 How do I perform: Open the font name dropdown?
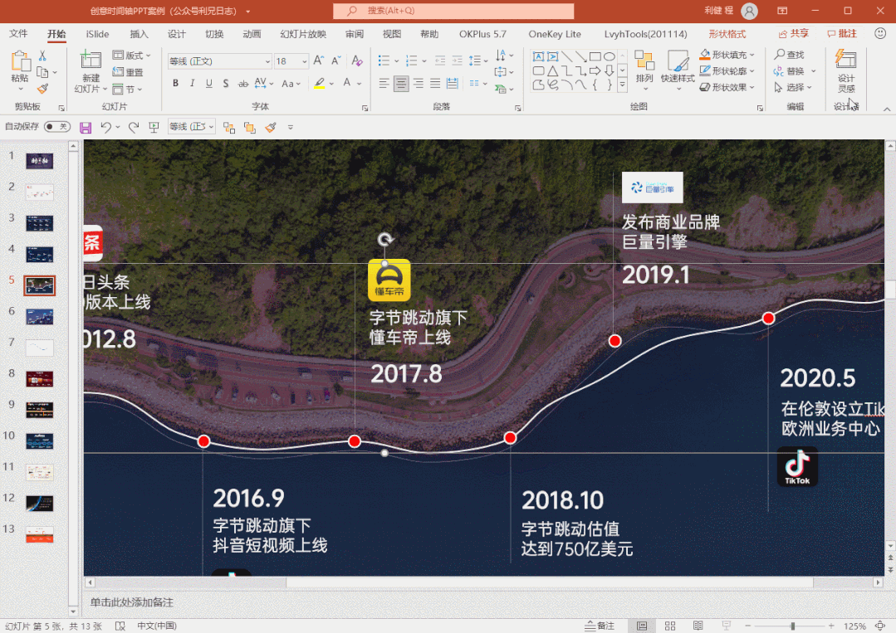(267, 61)
